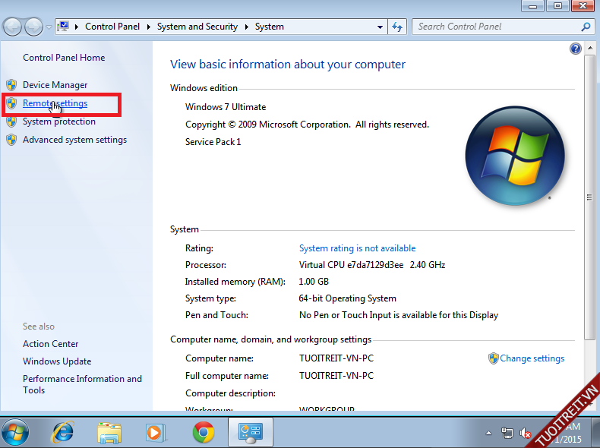The height and width of the screenshot is (448, 600).
Task: Click the back navigation arrow
Action: 13,27
